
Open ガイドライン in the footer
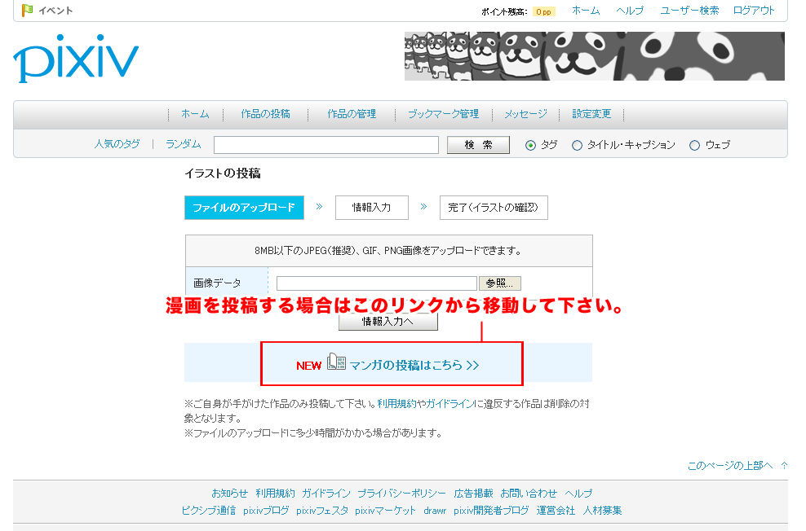pos(325,493)
